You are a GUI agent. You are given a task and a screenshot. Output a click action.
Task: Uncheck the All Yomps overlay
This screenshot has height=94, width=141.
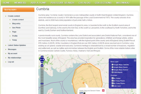[x=112, y=78]
